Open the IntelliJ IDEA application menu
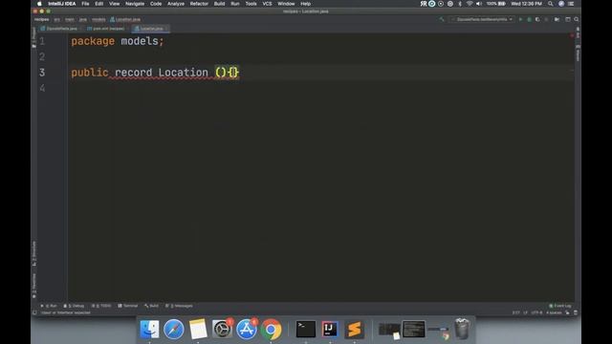This screenshot has width=612, height=344. click(62, 4)
